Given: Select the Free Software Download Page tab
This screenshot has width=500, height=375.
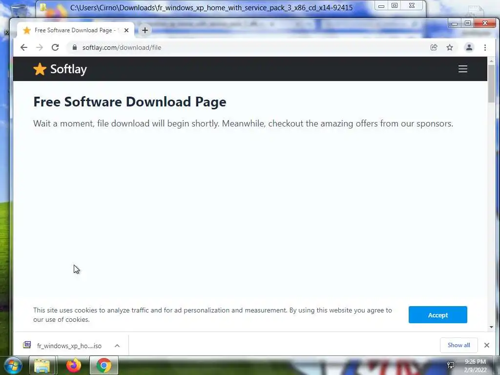Looking at the screenshot, I should click(x=75, y=30).
